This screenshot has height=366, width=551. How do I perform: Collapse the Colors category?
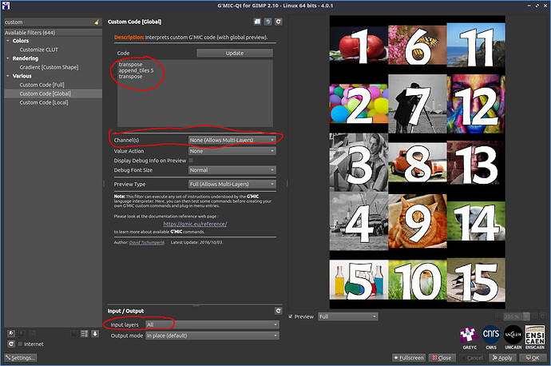click(8, 41)
